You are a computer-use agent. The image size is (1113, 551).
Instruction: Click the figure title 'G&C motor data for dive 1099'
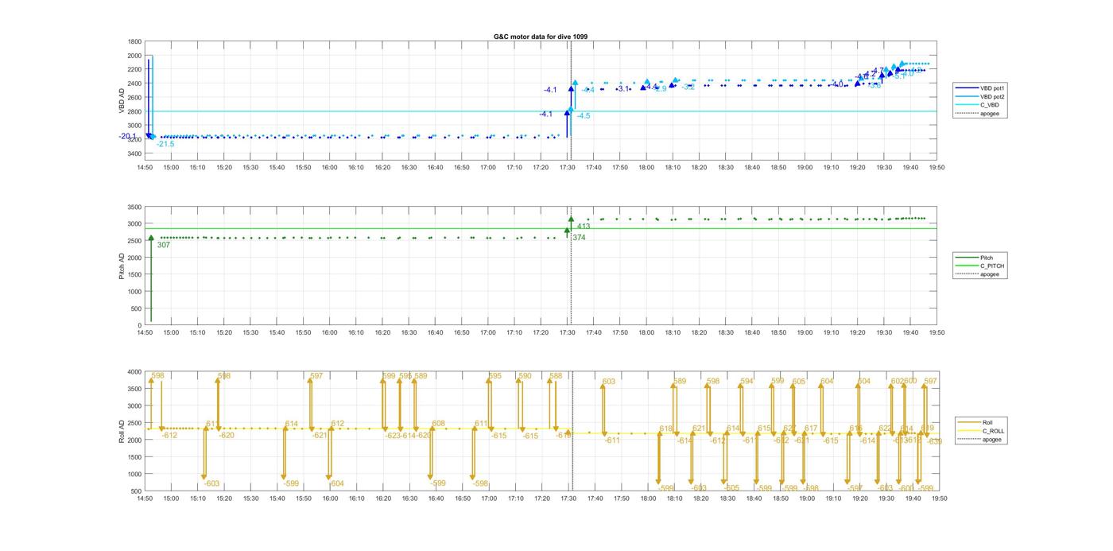coord(541,37)
